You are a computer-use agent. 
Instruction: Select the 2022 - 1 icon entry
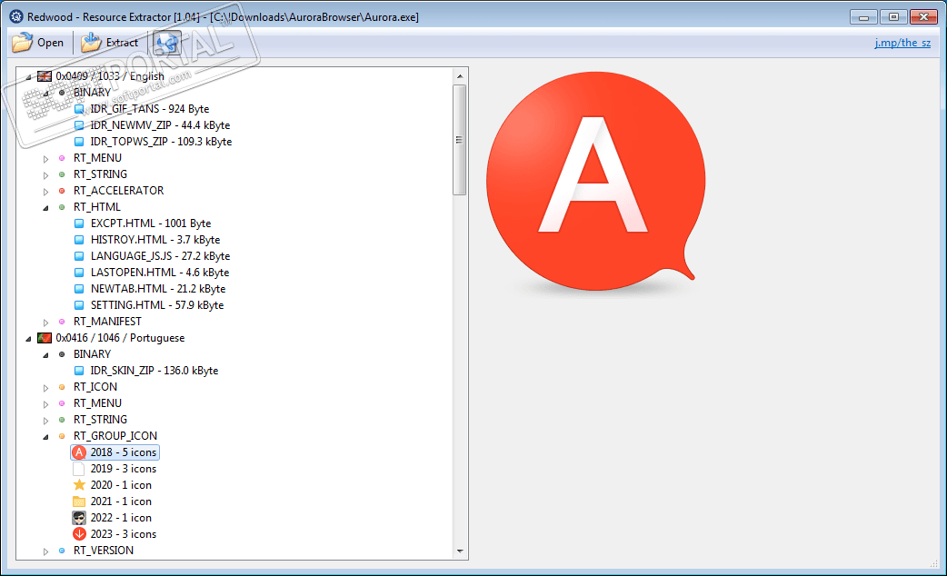(121, 518)
